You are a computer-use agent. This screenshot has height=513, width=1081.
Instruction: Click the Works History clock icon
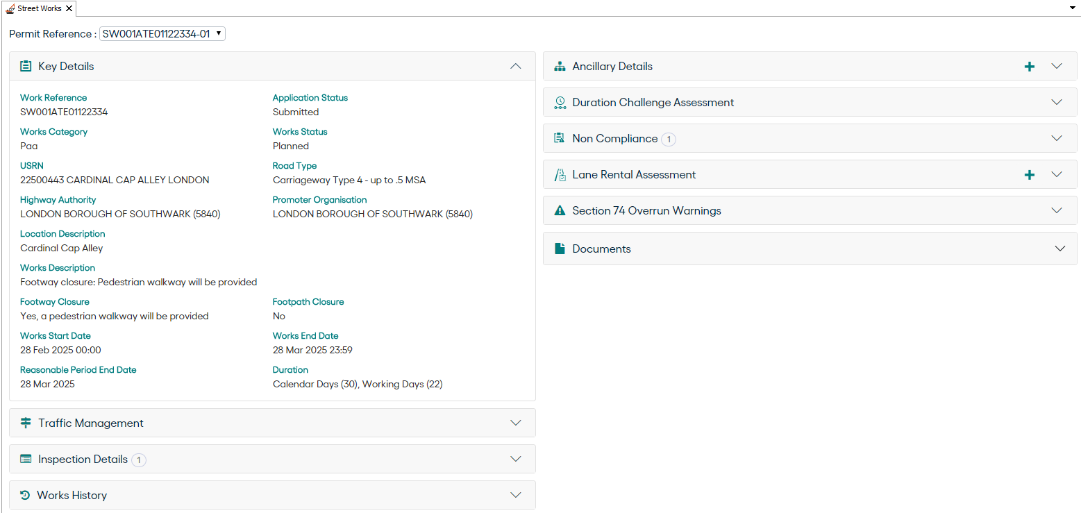(x=25, y=496)
